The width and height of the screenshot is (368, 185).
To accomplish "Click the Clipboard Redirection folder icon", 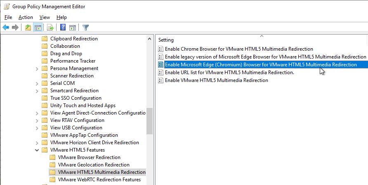I will coord(45,39).
